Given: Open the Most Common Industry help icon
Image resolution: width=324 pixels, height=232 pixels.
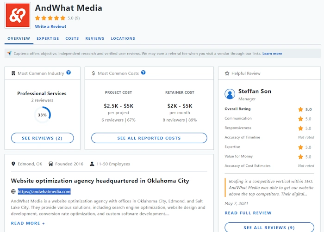Looking at the screenshot, I should click(69, 73).
